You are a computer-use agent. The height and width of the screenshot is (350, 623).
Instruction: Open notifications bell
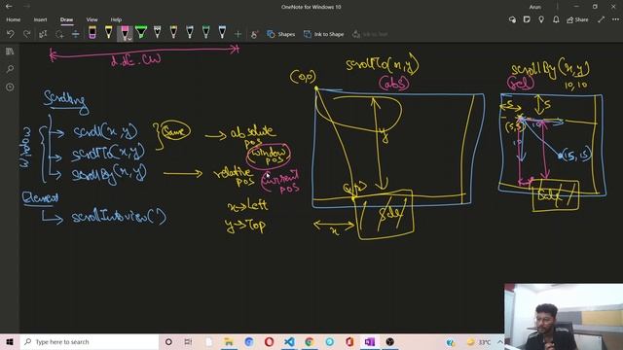tap(556, 19)
